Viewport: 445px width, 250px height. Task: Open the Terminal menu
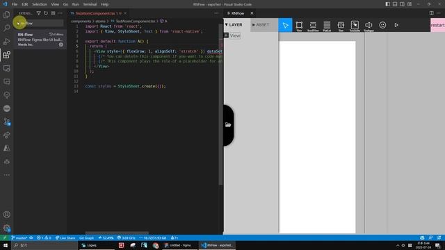90,4
